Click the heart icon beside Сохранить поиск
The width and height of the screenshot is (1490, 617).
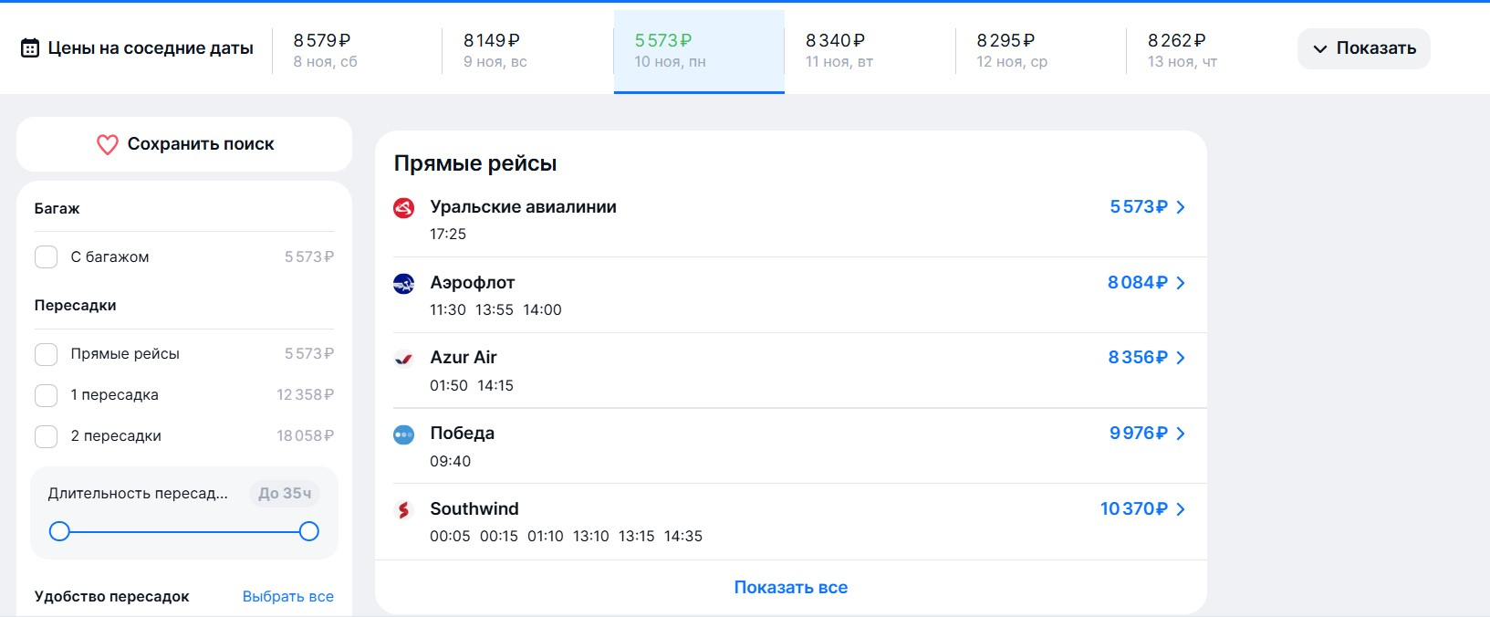click(108, 144)
